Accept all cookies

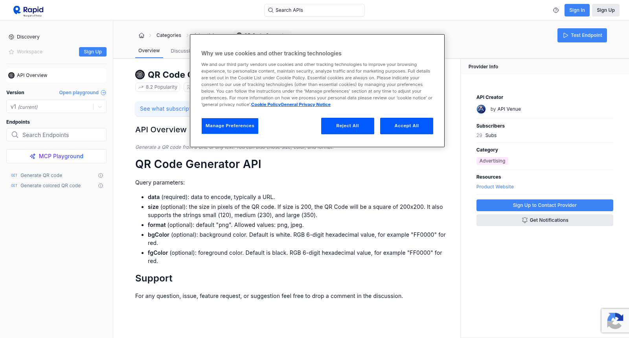[406, 126]
